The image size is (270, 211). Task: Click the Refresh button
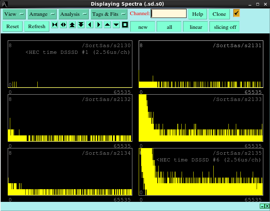37,26
